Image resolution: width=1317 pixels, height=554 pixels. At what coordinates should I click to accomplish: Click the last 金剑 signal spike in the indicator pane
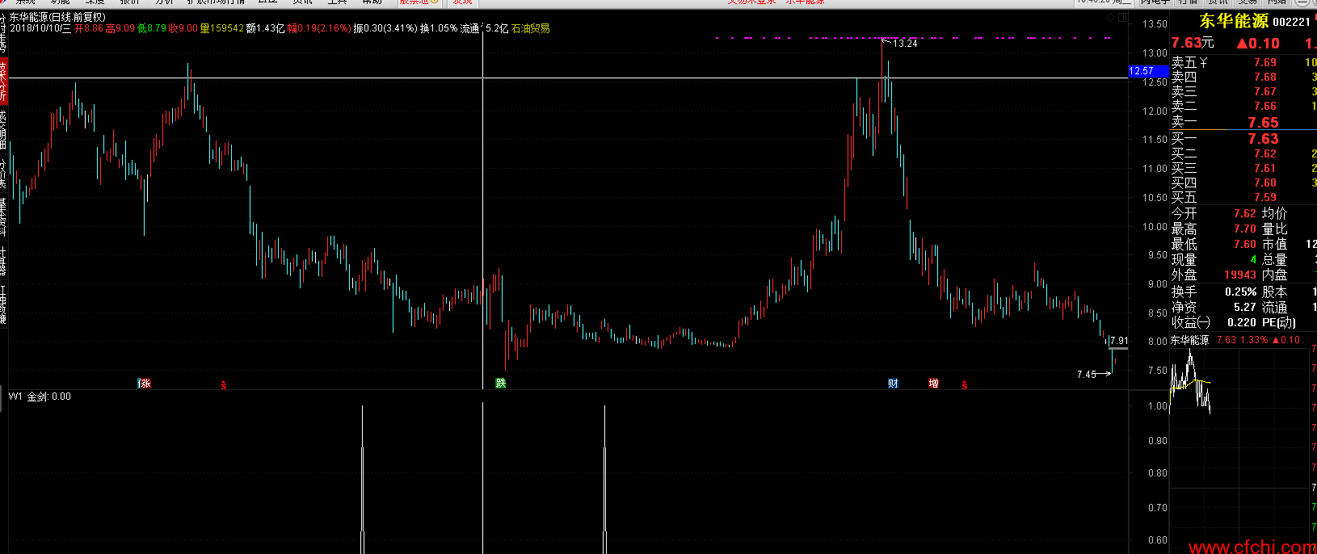pyautogui.click(x=604, y=479)
